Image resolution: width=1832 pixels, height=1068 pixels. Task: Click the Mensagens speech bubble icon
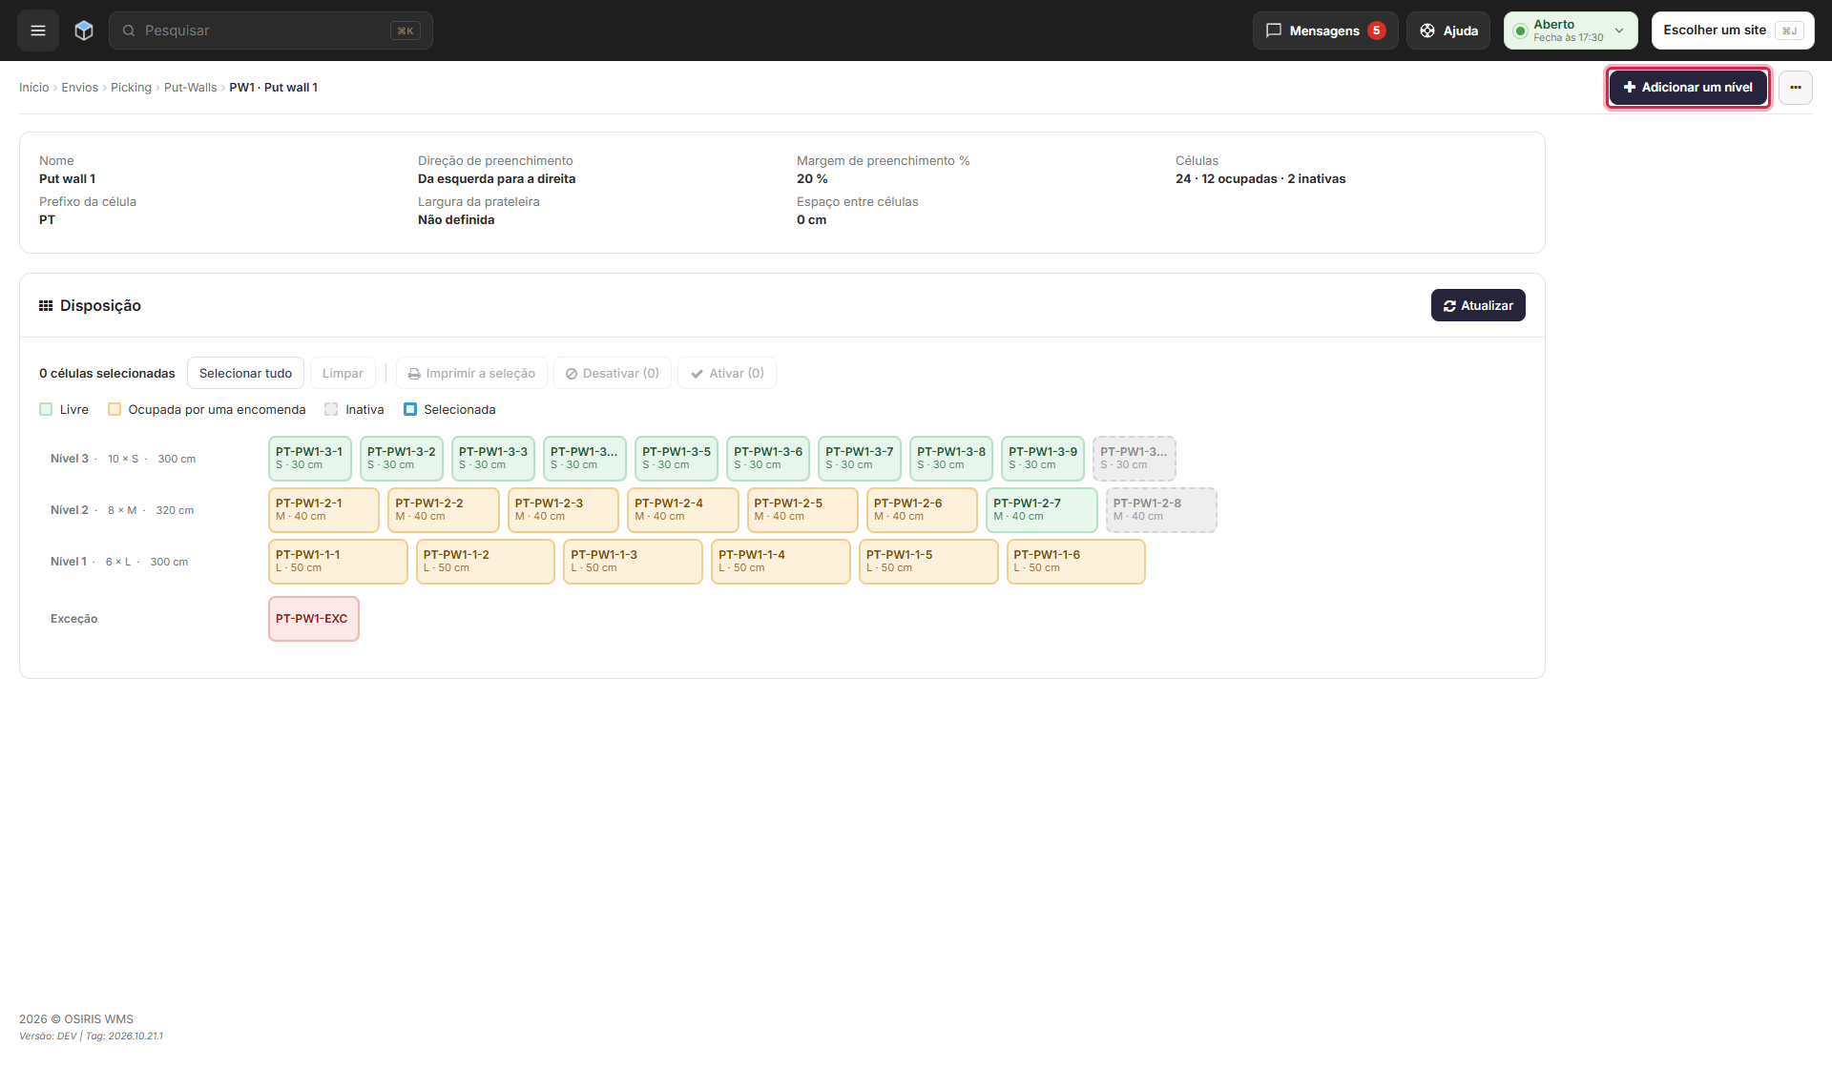1273,31
